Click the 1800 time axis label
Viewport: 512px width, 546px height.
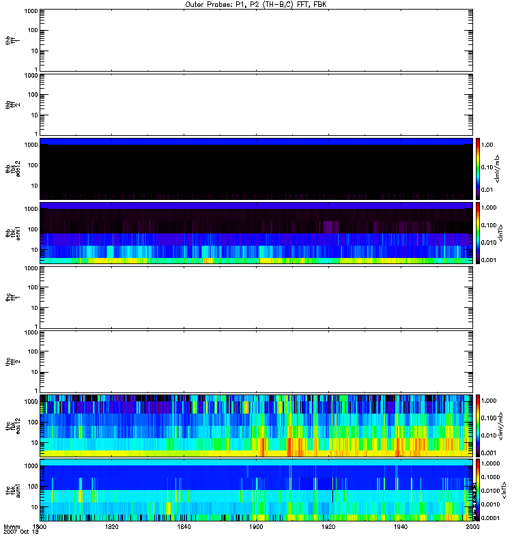click(41, 528)
